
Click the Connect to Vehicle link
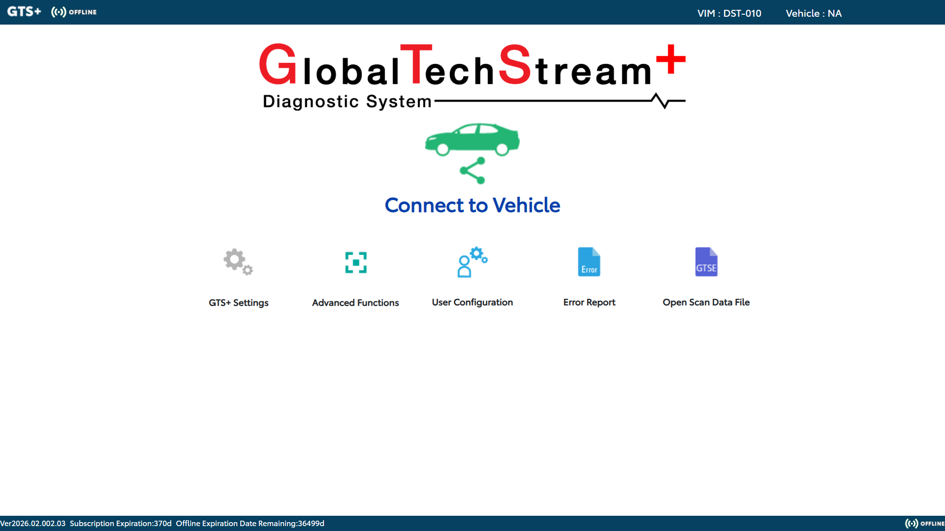(472, 205)
